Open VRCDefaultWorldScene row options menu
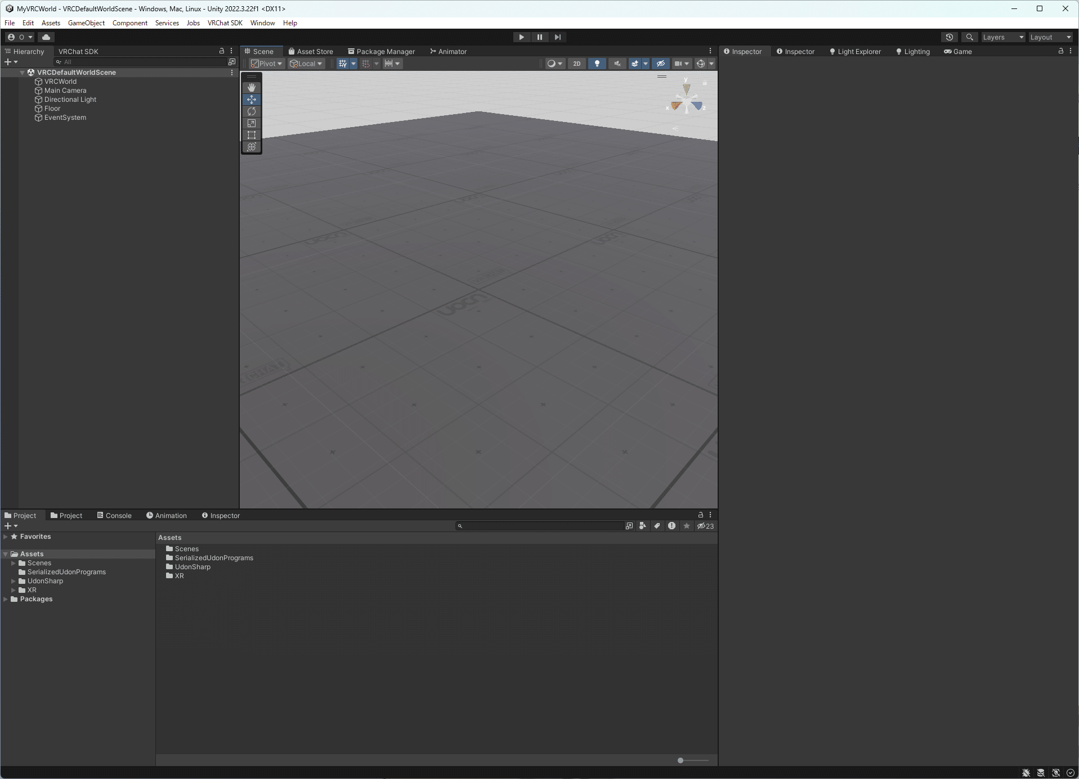This screenshot has height=779, width=1079. (232, 73)
